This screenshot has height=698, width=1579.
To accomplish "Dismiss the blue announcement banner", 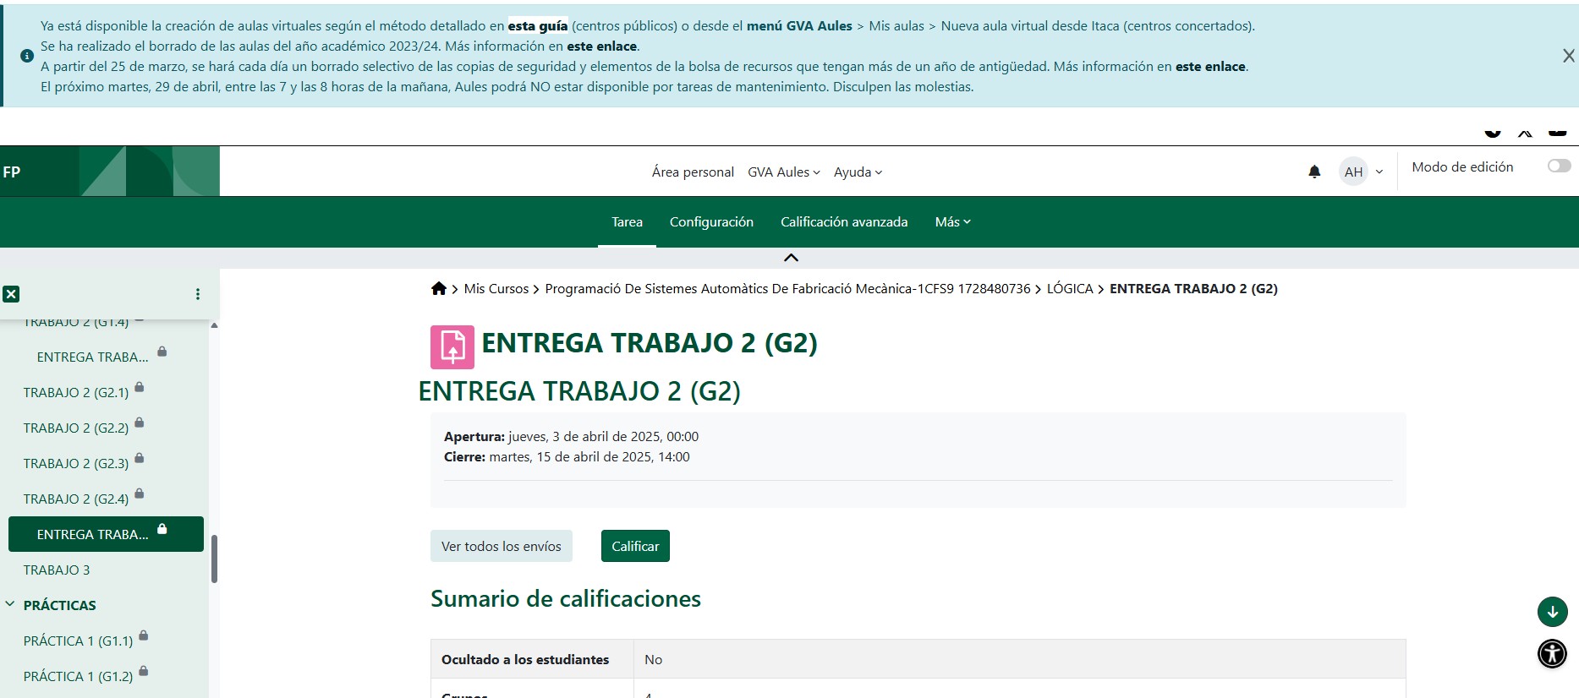I will 1568,56.
